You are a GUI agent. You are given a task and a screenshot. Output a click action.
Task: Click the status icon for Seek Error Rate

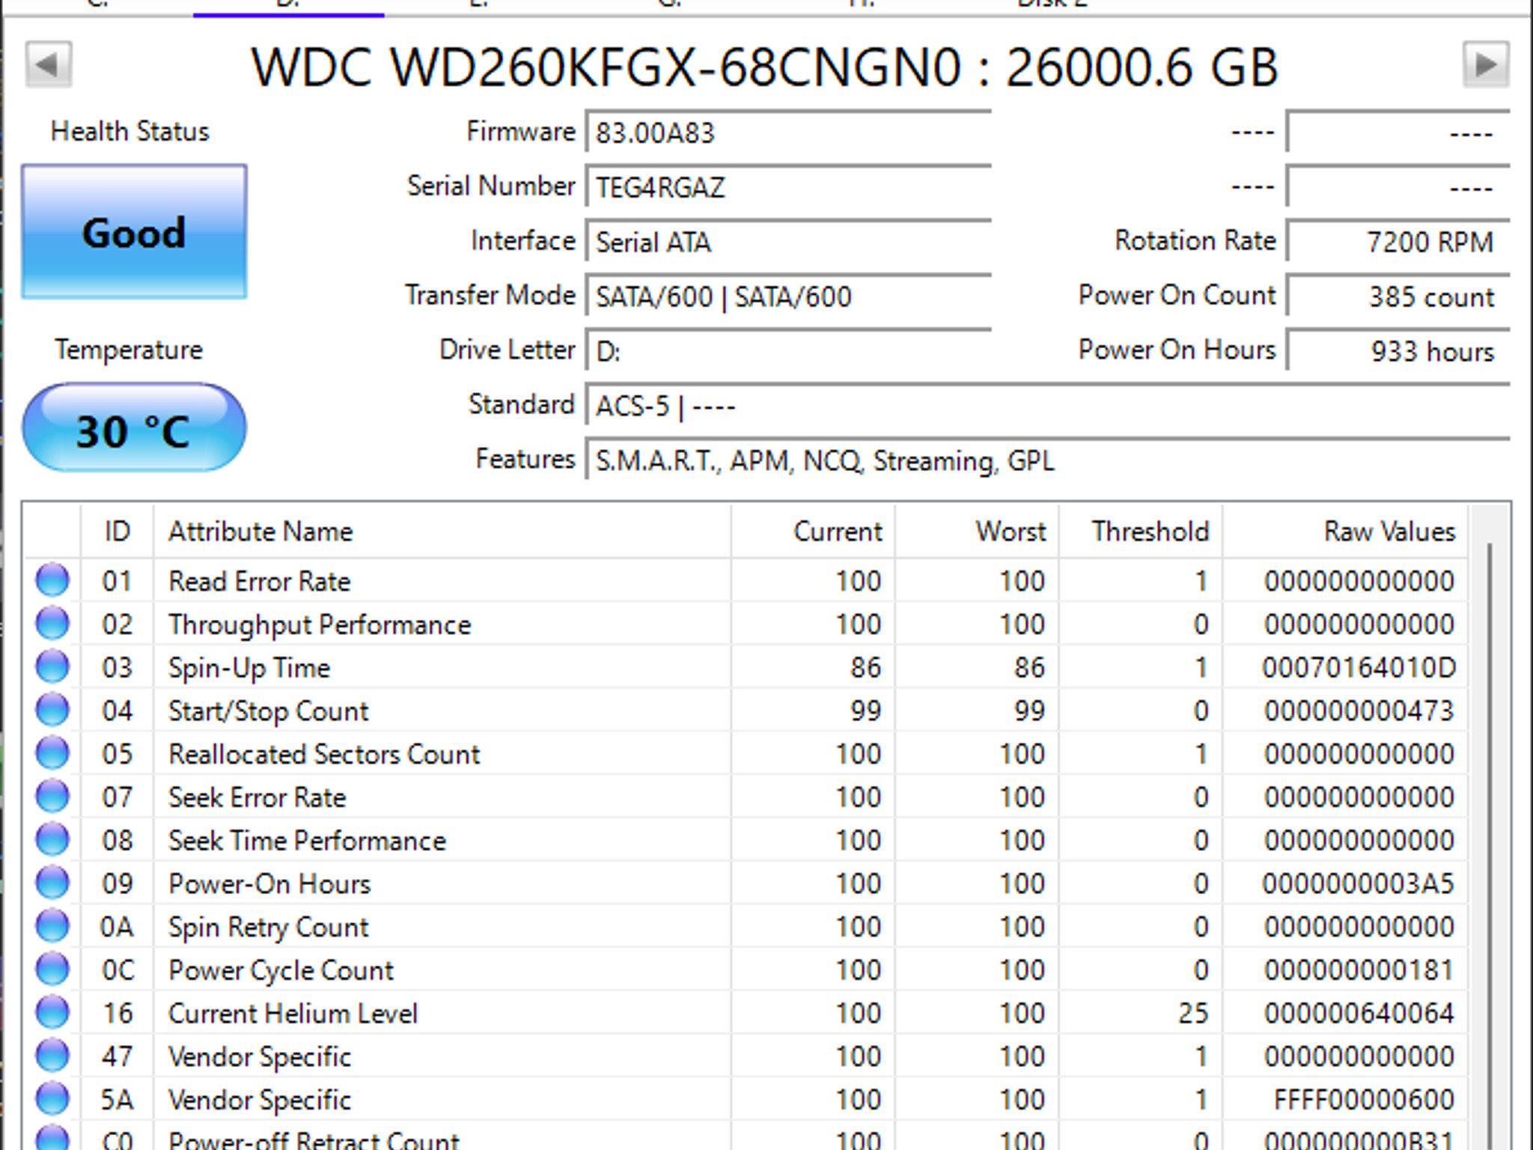click(x=52, y=797)
